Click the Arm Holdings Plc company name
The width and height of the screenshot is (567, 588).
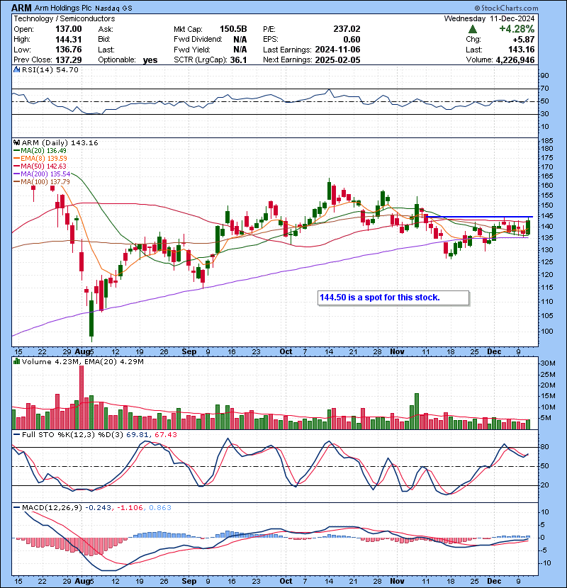pyautogui.click(x=64, y=8)
